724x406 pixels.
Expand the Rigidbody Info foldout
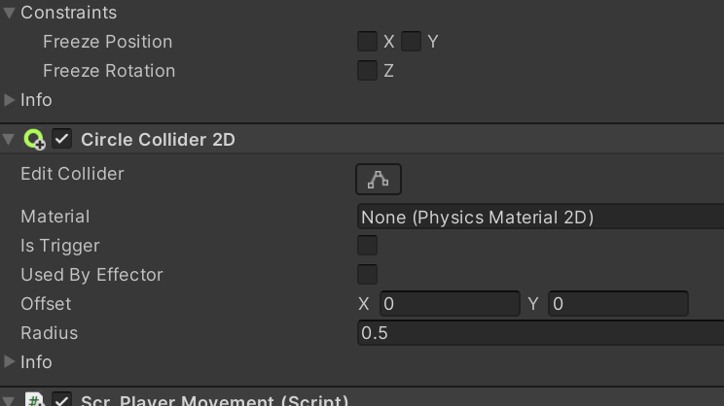pyautogui.click(x=10, y=100)
